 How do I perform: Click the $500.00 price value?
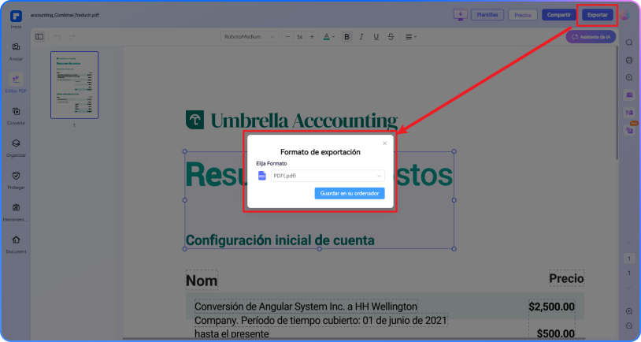(x=556, y=333)
